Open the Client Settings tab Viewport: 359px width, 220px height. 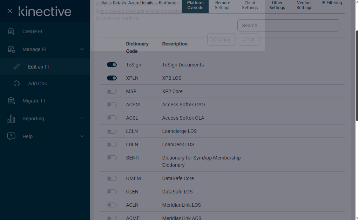(x=250, y=5)
